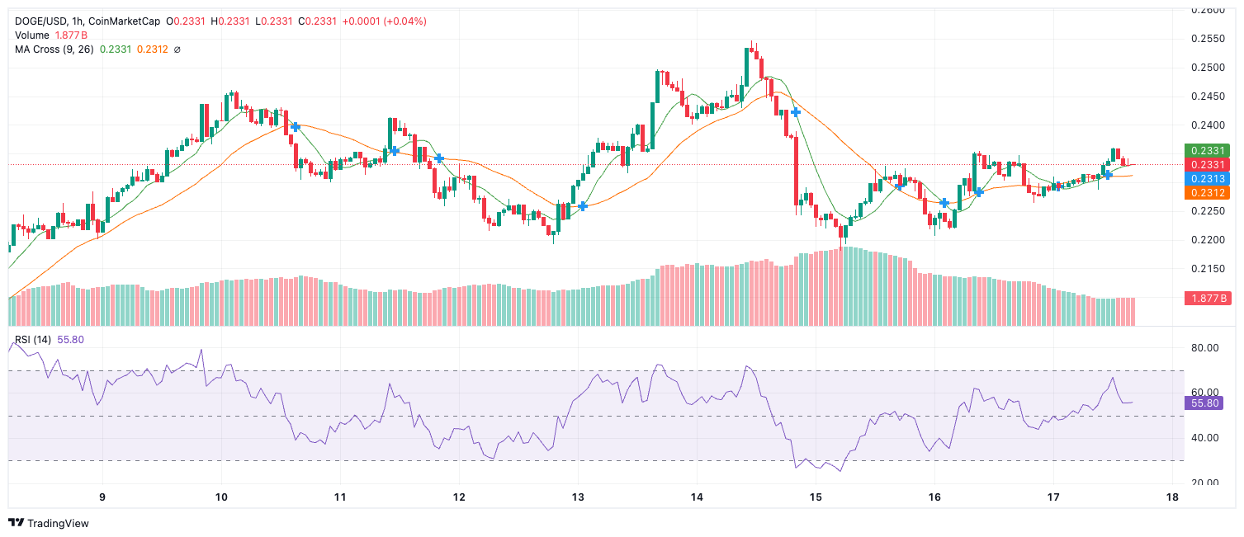Click the last blue MA cross marker near 17

tap(1108, 175)
